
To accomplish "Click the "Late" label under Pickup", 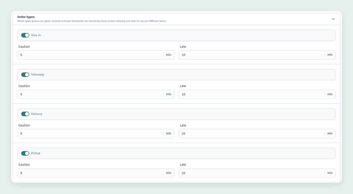I will (x=183, y=165).
